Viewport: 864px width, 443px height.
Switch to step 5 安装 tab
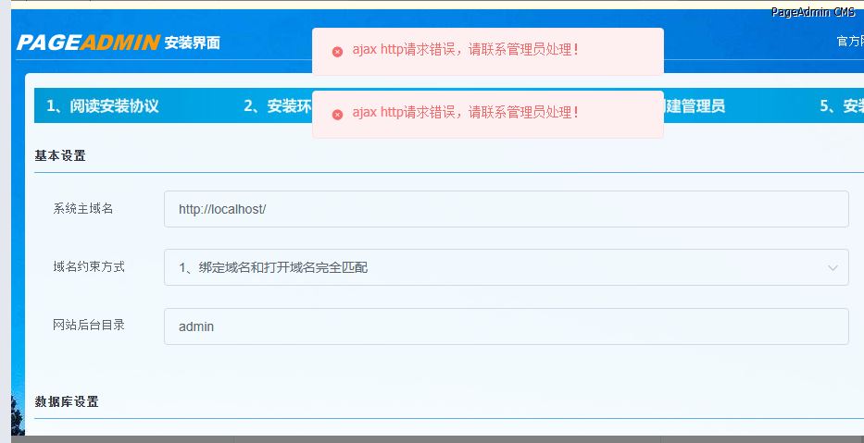click(841, 106)
